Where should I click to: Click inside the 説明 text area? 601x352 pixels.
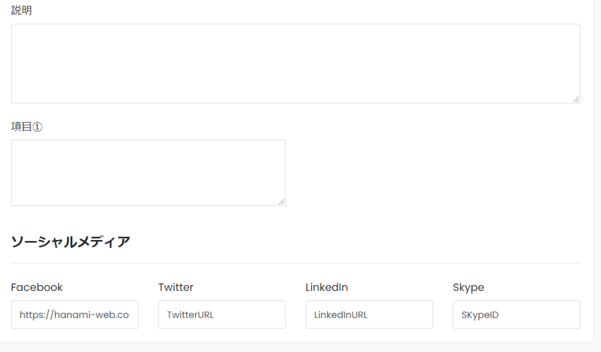coord(296,63)
